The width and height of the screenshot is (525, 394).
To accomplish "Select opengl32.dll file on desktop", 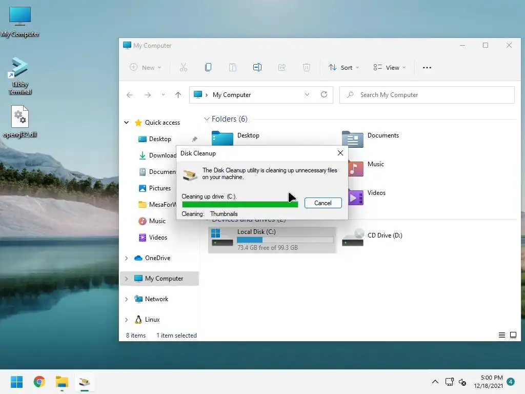I will (20, 121).
